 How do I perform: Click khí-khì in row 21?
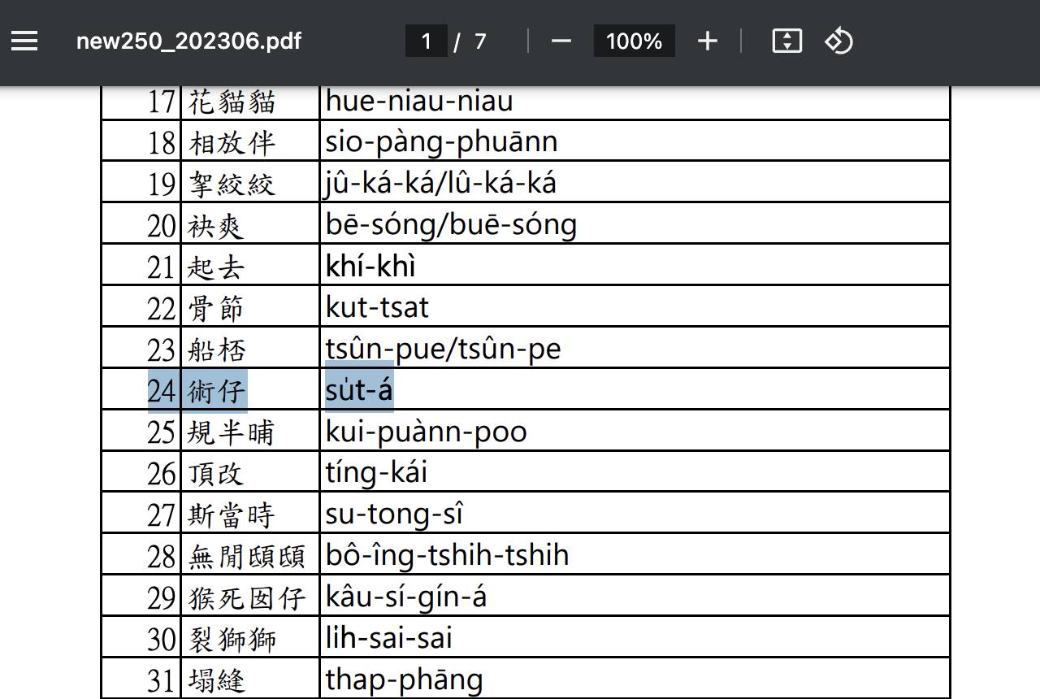370,266
